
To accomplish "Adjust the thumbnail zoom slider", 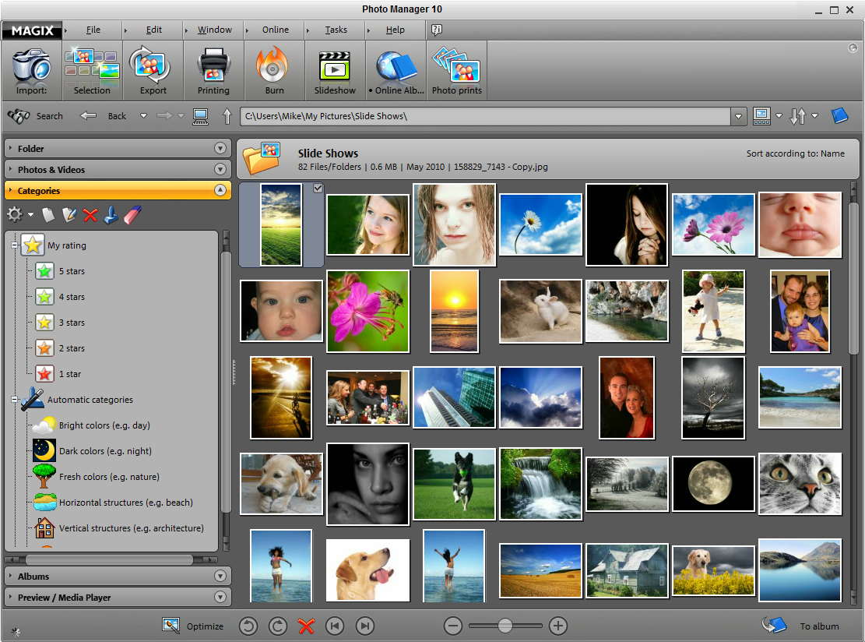I will tap(505, 626).
